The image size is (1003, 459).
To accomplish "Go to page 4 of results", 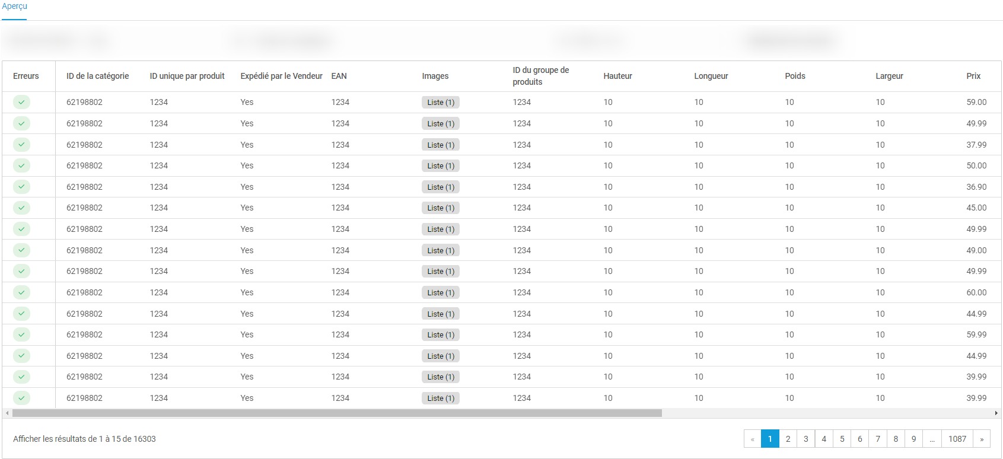I will 824,439.
